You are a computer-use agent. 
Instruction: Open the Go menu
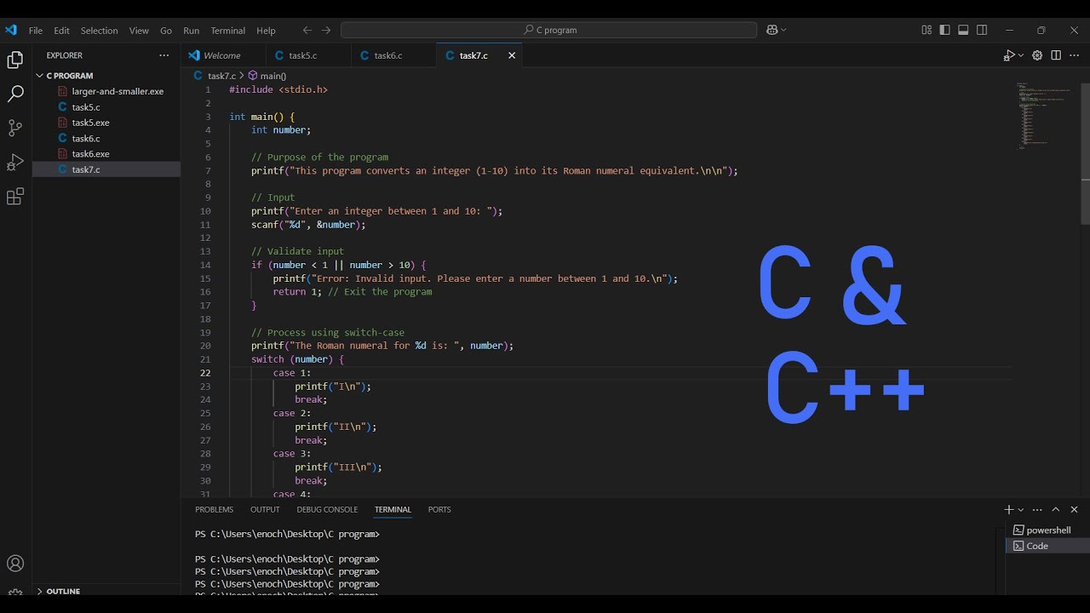click(166, 30)
